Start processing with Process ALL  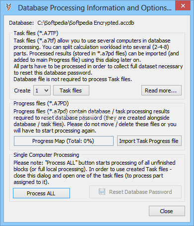click(x=41, y=193)
